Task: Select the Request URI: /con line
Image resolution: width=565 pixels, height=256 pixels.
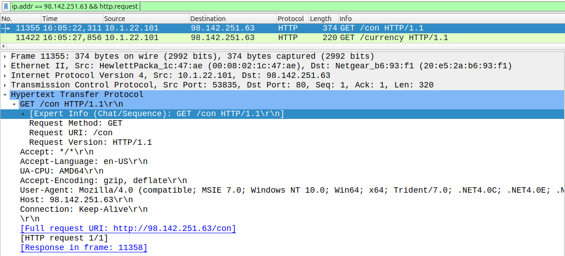Action: (71, 133)
